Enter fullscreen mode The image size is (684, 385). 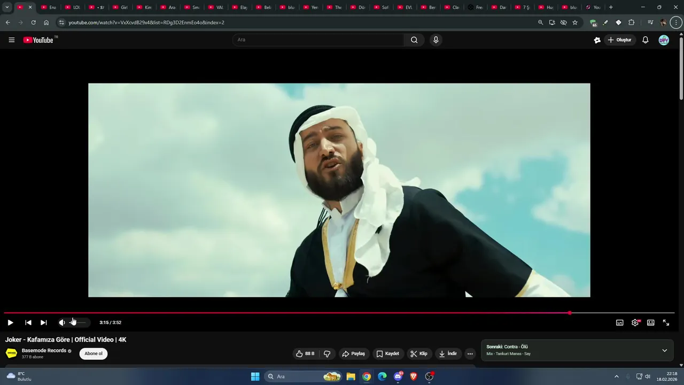coord(666,322)
